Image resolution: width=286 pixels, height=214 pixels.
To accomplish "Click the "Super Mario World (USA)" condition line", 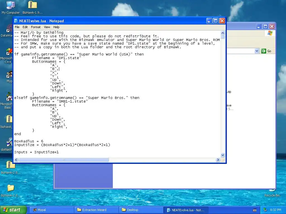I will [79, 54].
